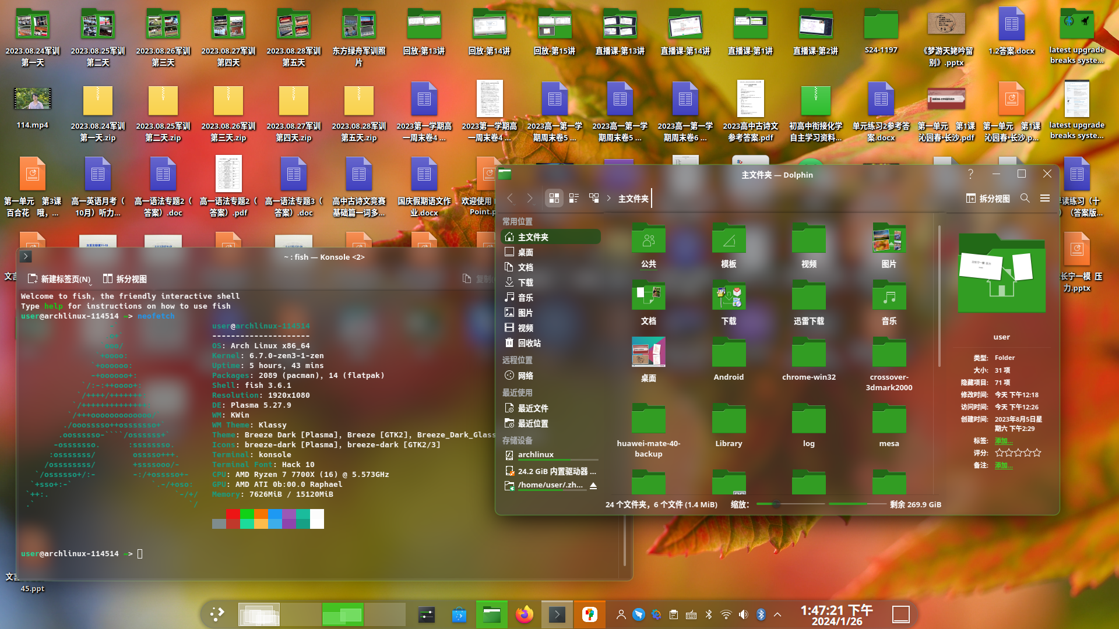Viewport: 1119px width, 629px height.
Task: Adjust the icon zoom slider in status bar
Action: 776,504
